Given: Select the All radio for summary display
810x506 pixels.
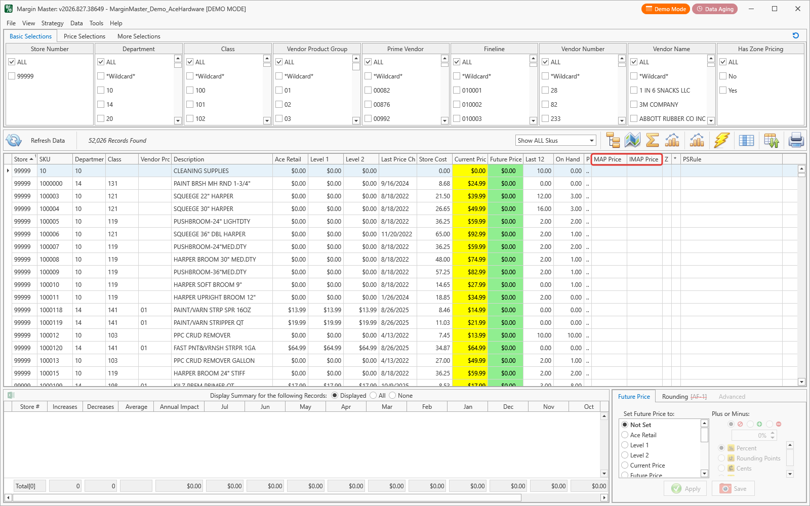Looking at the screenshot, I should tap(373, 396).
